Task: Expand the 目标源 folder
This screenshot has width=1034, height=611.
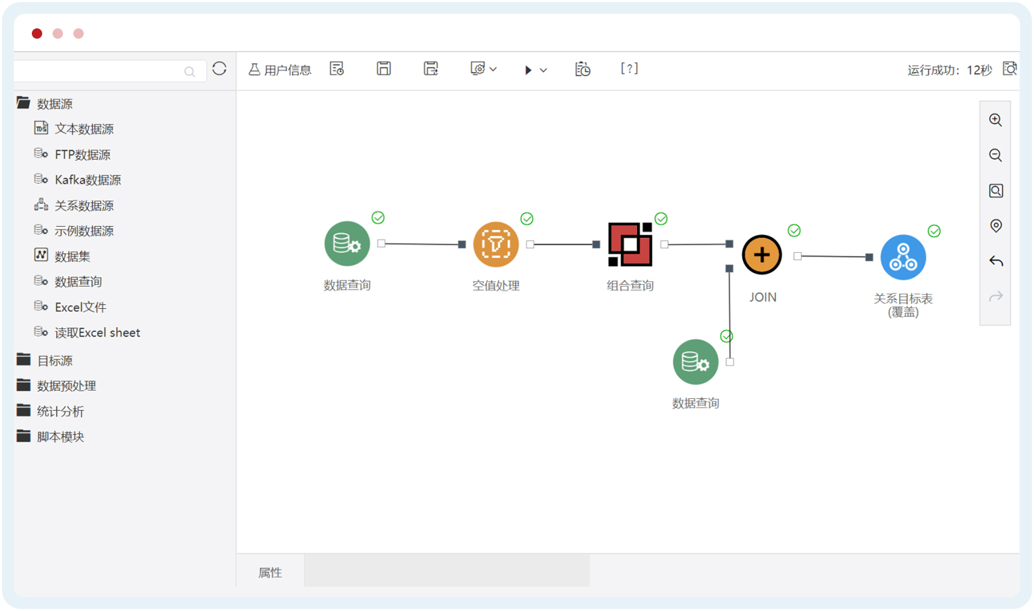Action: coord(24,359)
